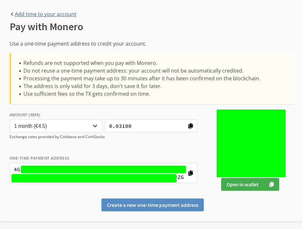Open the Add time to your account link

[46, 14]
